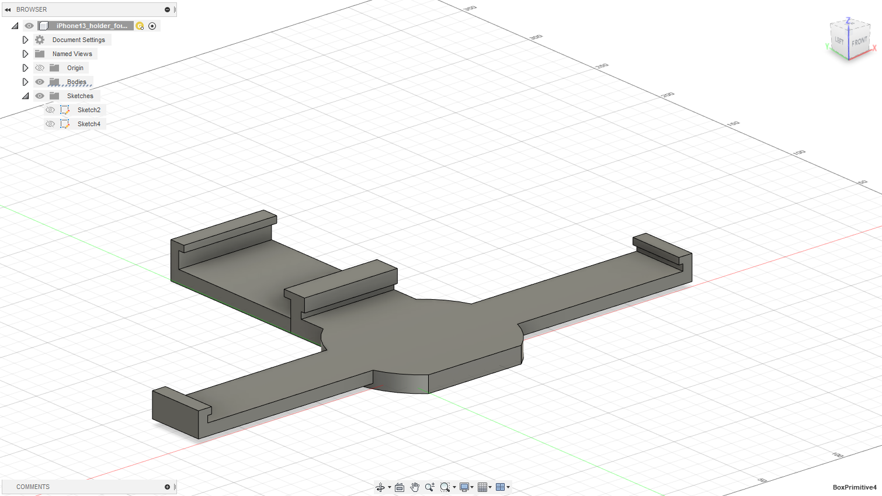
Task: Click the FRONT face of the ViewCube
Action: tap(859, 43)
